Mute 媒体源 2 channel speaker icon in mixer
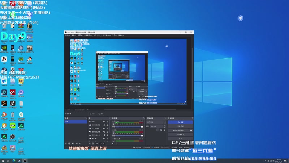Image resolution: width=289 pixels, height=163 pixels. (x=113, y=135)
